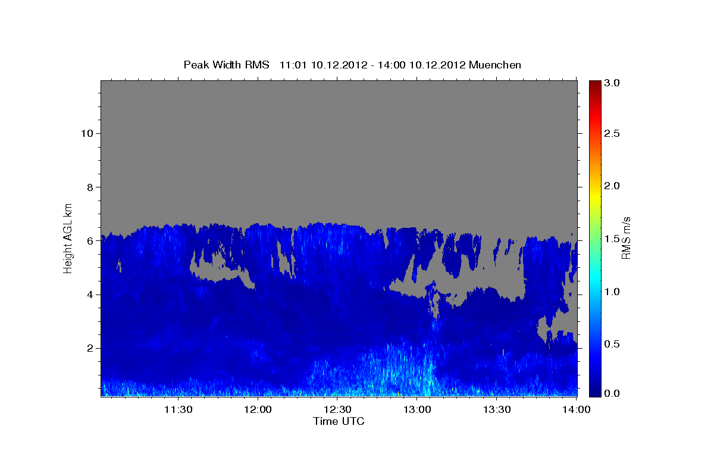Click the 'Time UTC' axis label
Screen dimensions: 714x476
pyautogui.click(x=339, y=421)
